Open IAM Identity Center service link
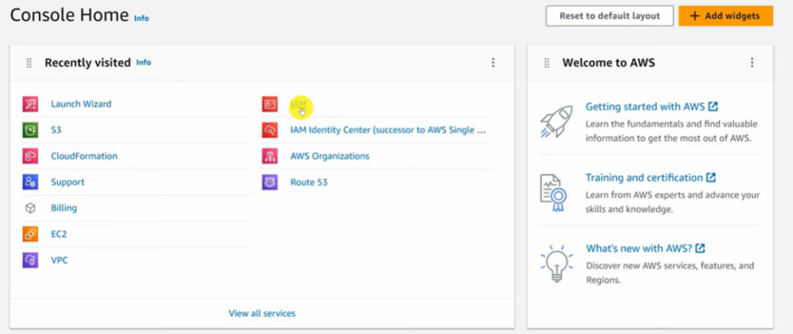Image resolution: width=793 pixels, height=334 pixels. pyautogui.click(x=387, y=130)
